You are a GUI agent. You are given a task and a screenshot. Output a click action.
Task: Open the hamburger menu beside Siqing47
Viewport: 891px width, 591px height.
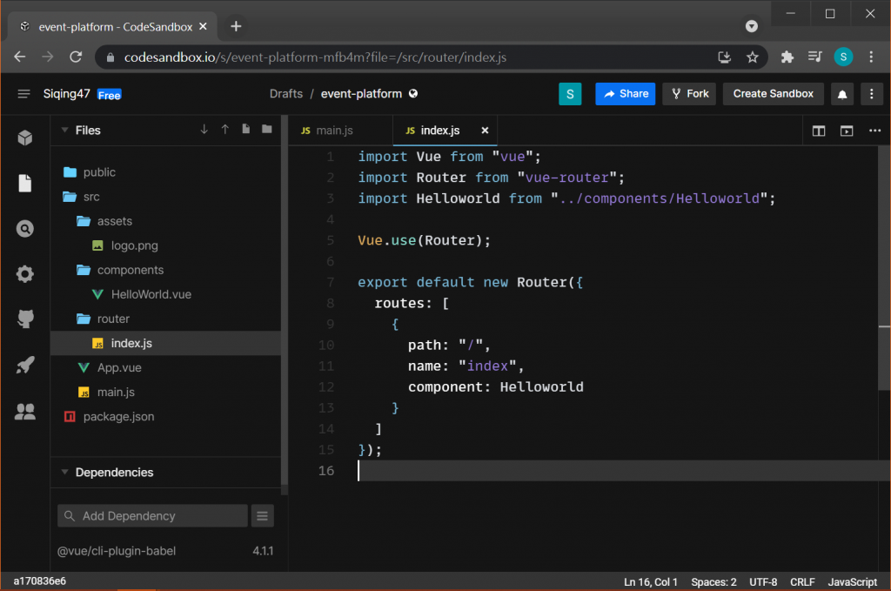pos(23,94)
